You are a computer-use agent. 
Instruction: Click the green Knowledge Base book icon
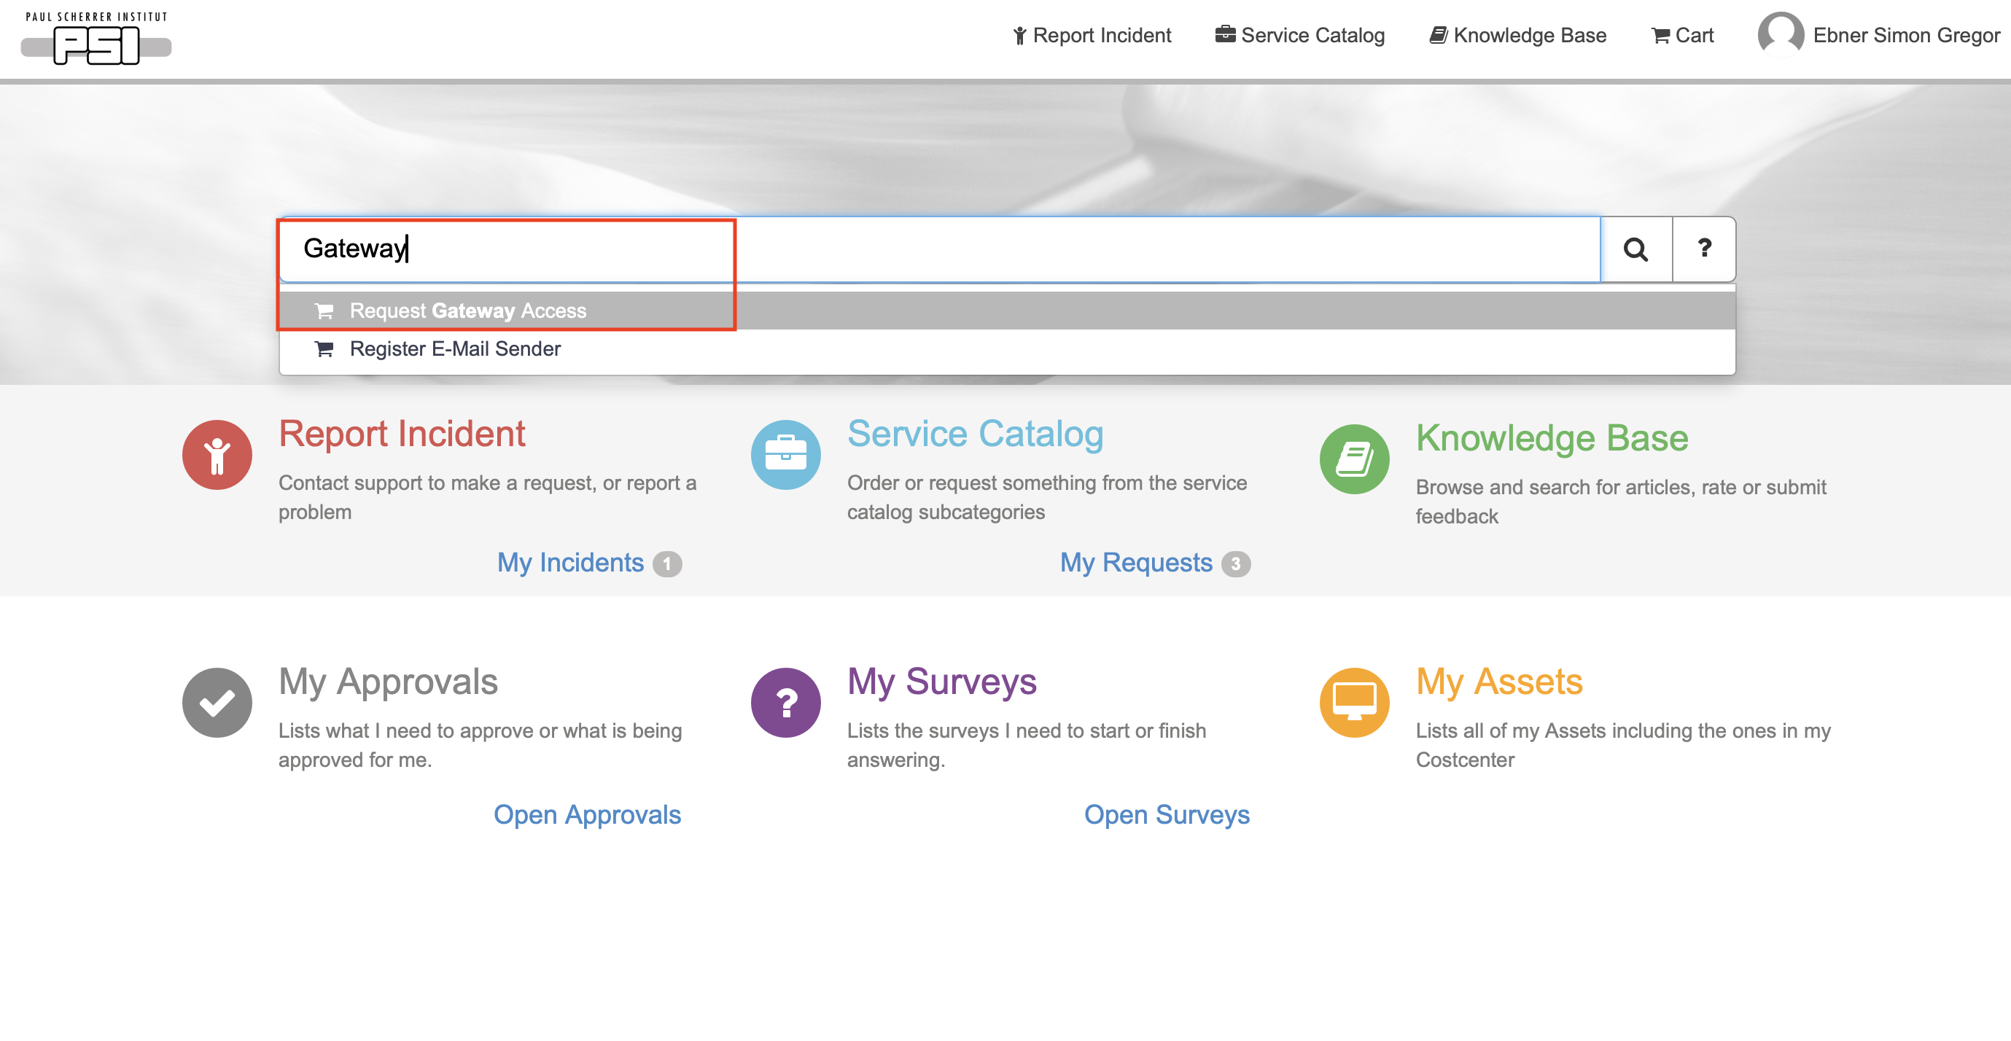pos(1355,459)
